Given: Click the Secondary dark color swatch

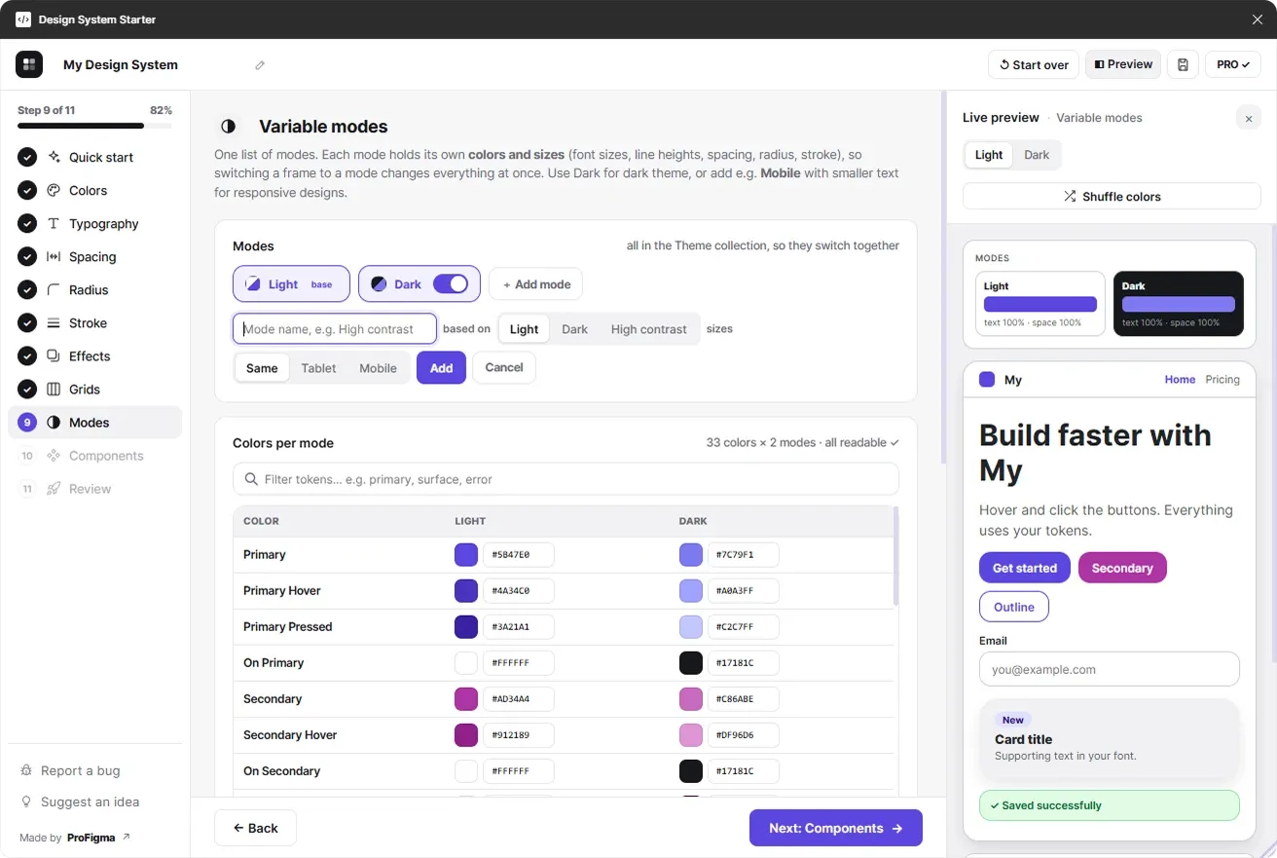Looking at the screenshot, I should (x=691, y=699).
